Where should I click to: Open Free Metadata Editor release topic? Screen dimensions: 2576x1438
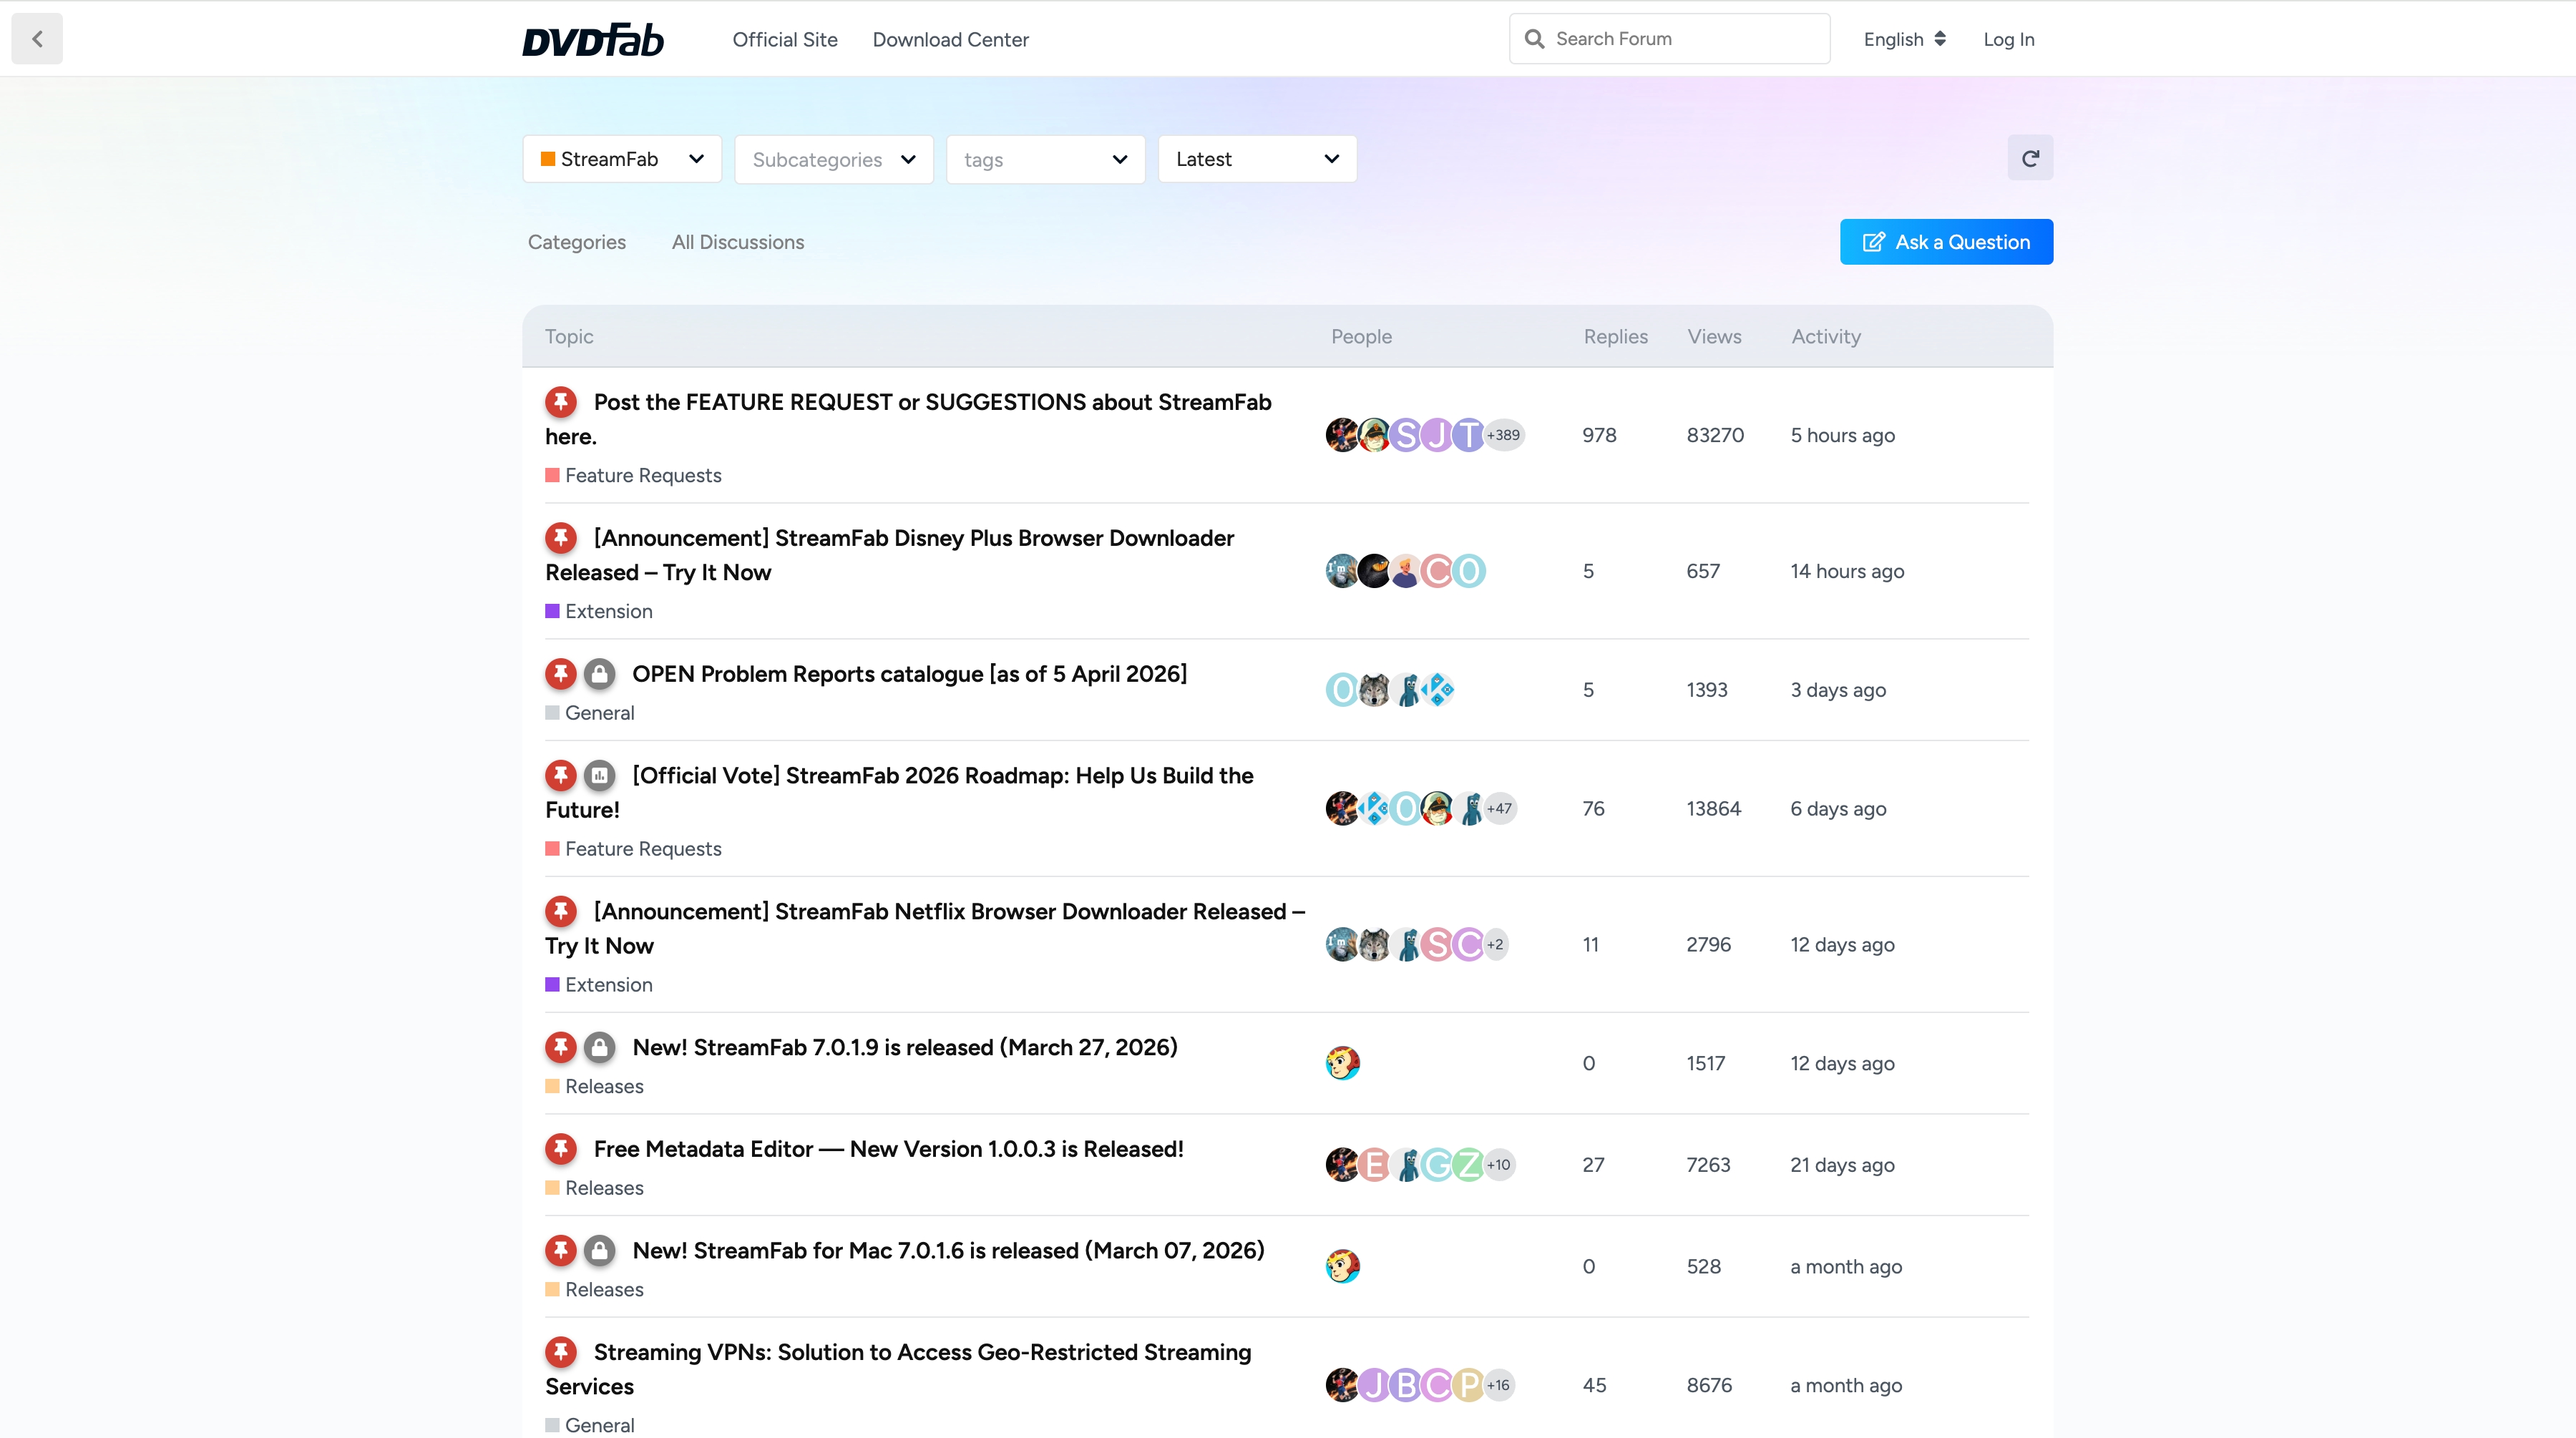(888, 1149)
